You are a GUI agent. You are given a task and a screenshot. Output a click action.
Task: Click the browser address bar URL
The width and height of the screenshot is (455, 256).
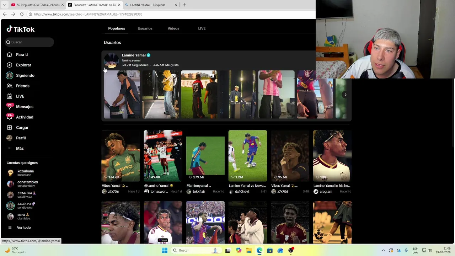(x=88, y=14)
